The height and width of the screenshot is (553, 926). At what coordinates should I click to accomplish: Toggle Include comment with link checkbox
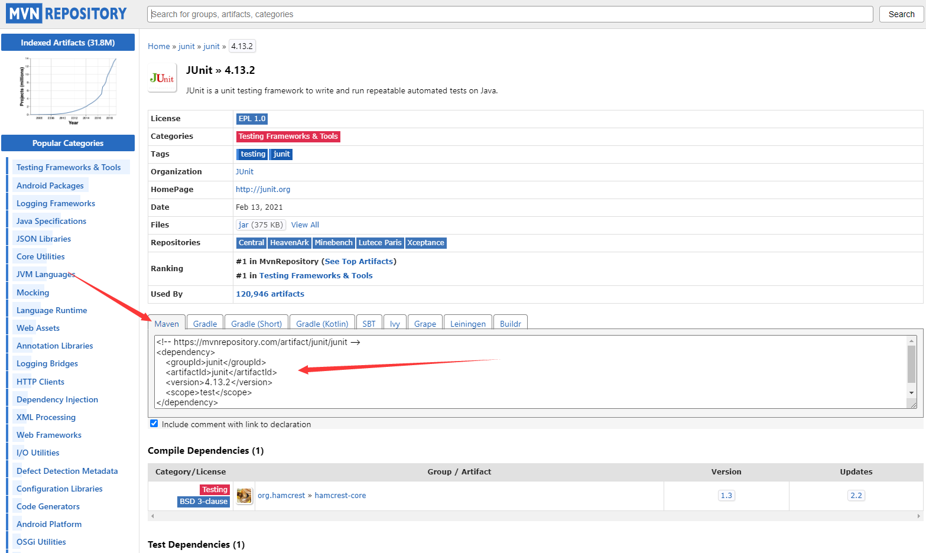coord(154,424)
